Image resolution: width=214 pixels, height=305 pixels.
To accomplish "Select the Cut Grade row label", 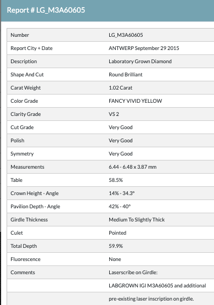I will (22, 127).
